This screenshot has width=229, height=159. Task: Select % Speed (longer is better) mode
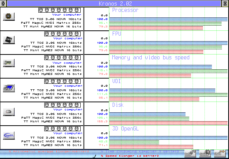pos(130,156)
